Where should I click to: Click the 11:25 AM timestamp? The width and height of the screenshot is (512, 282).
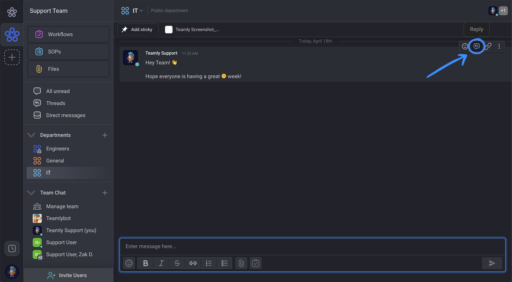click(190, 54)
